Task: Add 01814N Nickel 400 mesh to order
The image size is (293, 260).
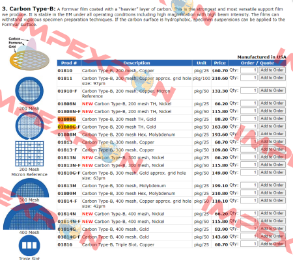Action: [x=272, y=213]
